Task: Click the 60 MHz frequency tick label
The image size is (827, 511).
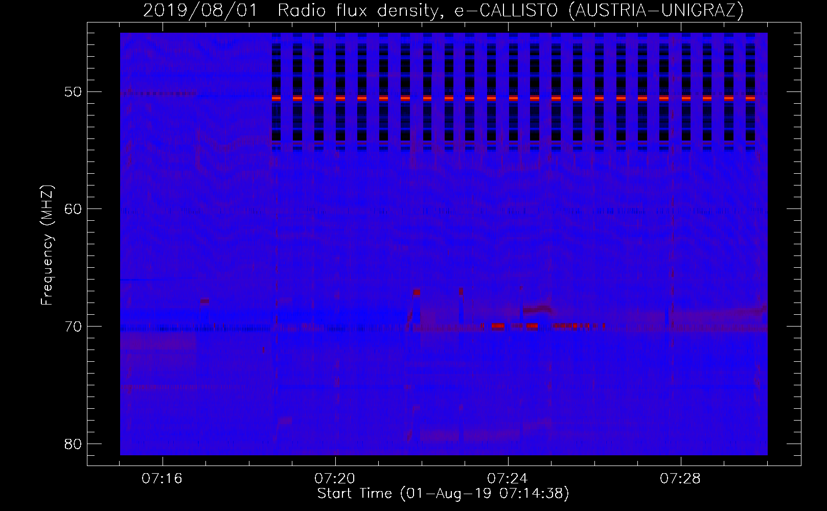Action: tap(73, 209)
